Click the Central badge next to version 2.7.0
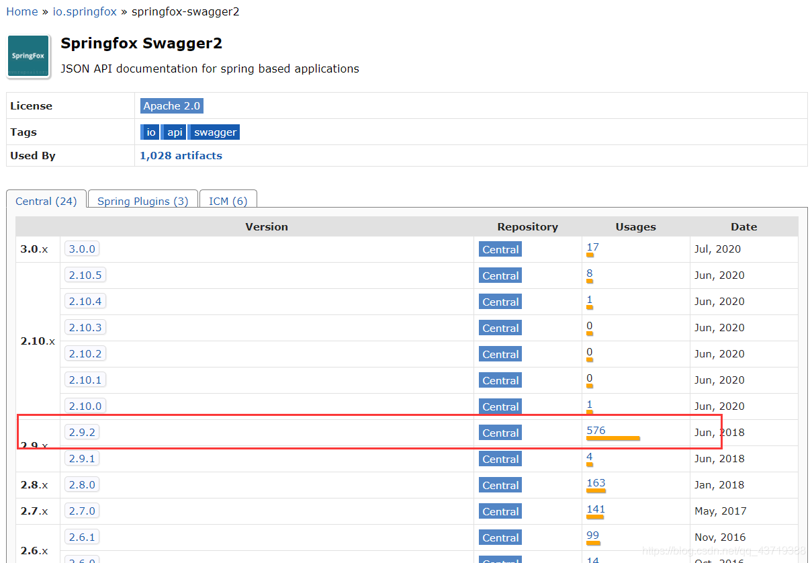This screenshot has height=563, width=812. 500,511
